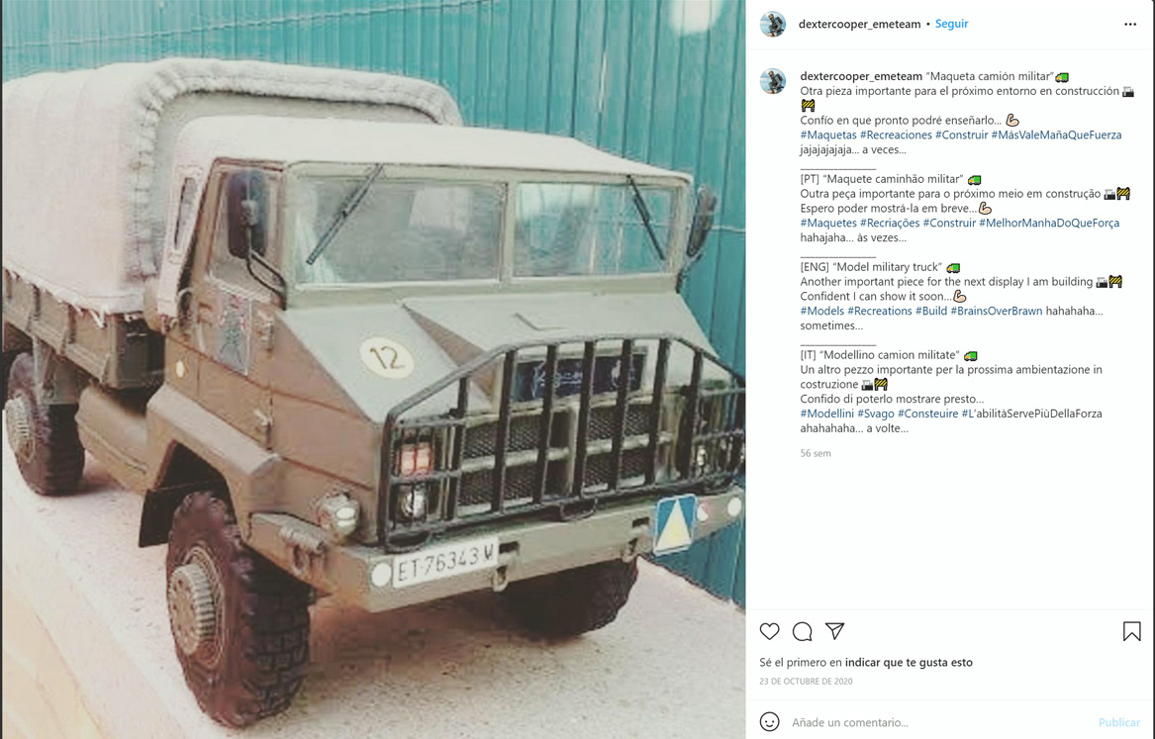Like the post with the heart icon
1155x739 pixels.
[769, 631]
